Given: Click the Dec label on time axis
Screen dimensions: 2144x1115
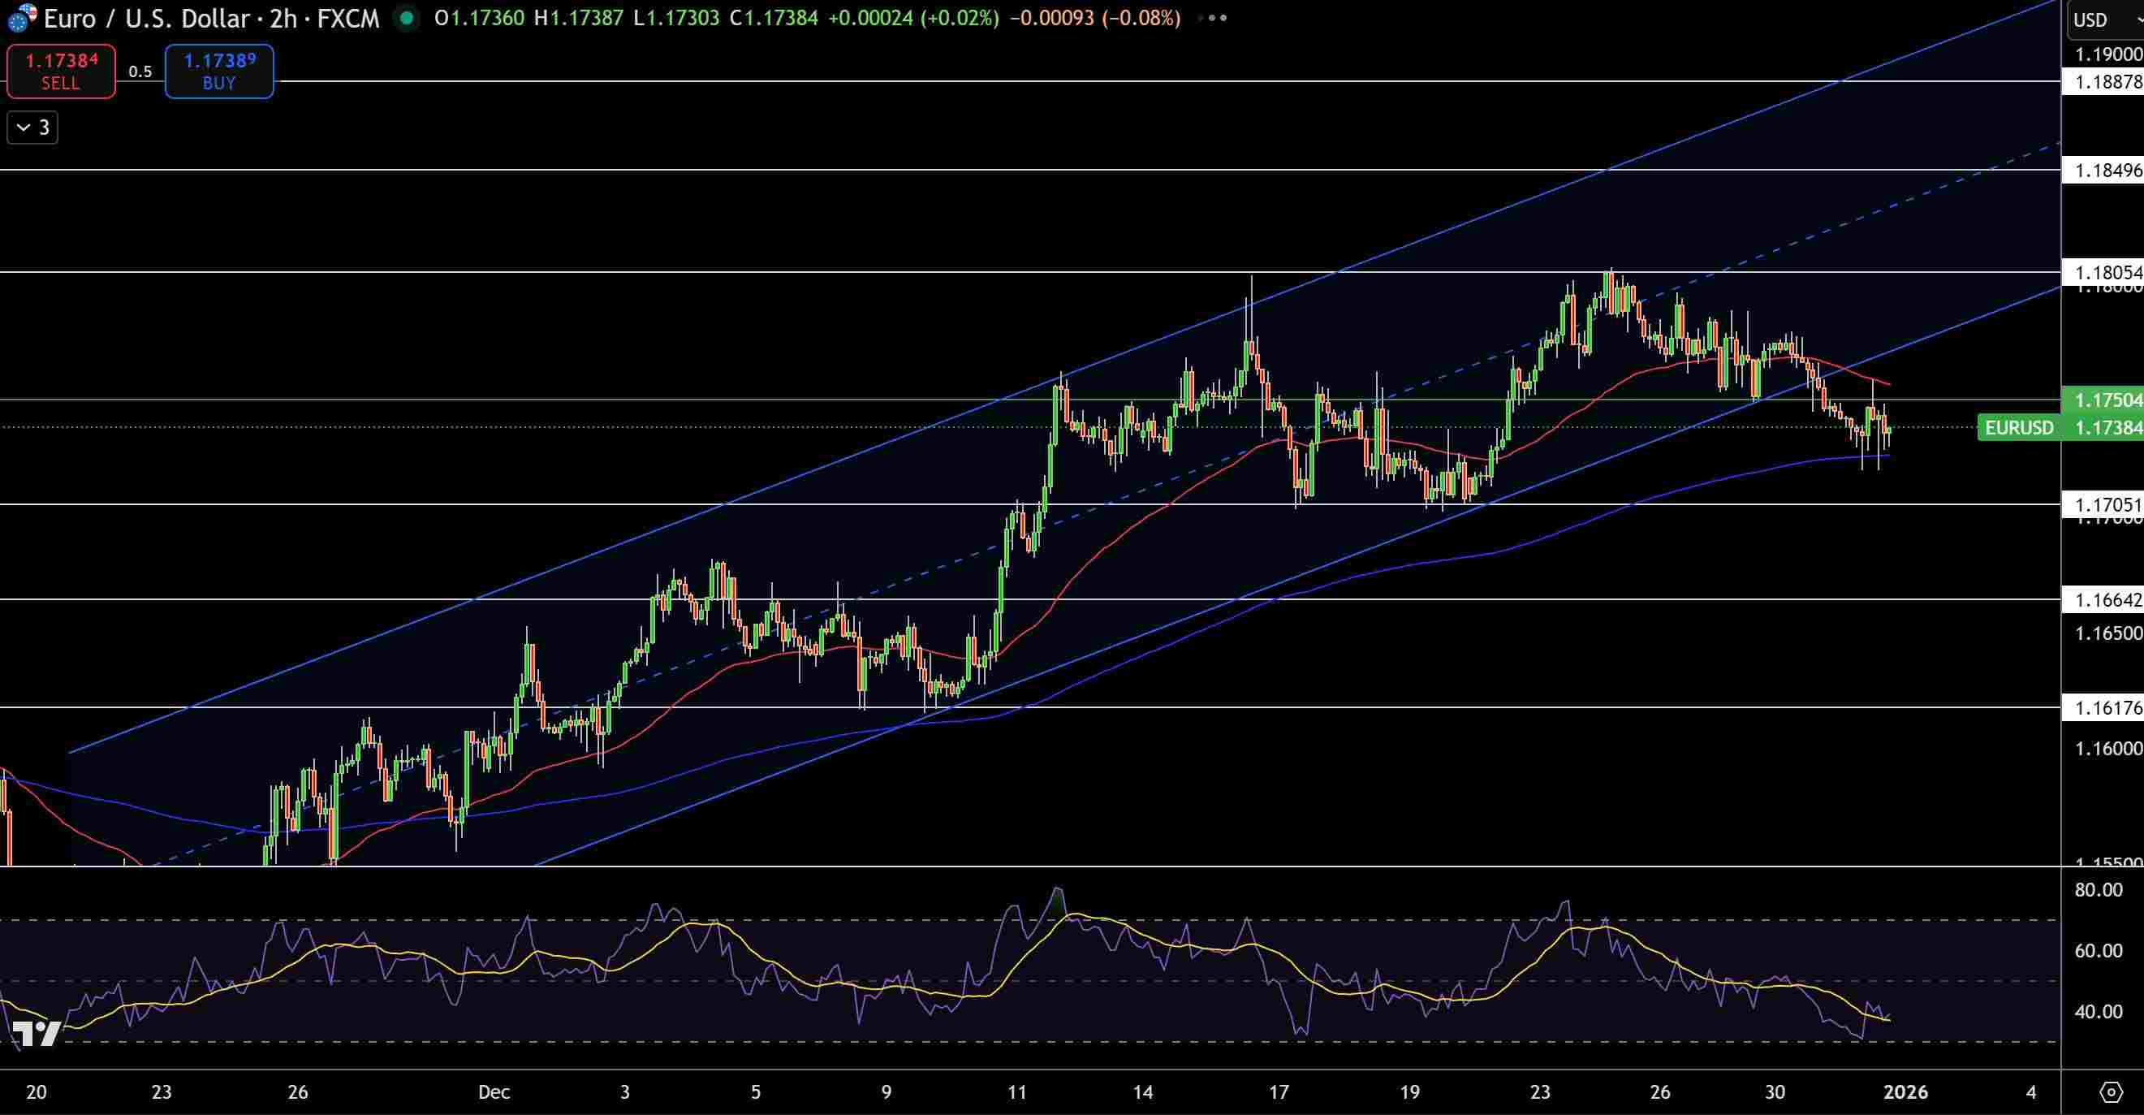Looking at the screenshot, I should click(494, 1091).
